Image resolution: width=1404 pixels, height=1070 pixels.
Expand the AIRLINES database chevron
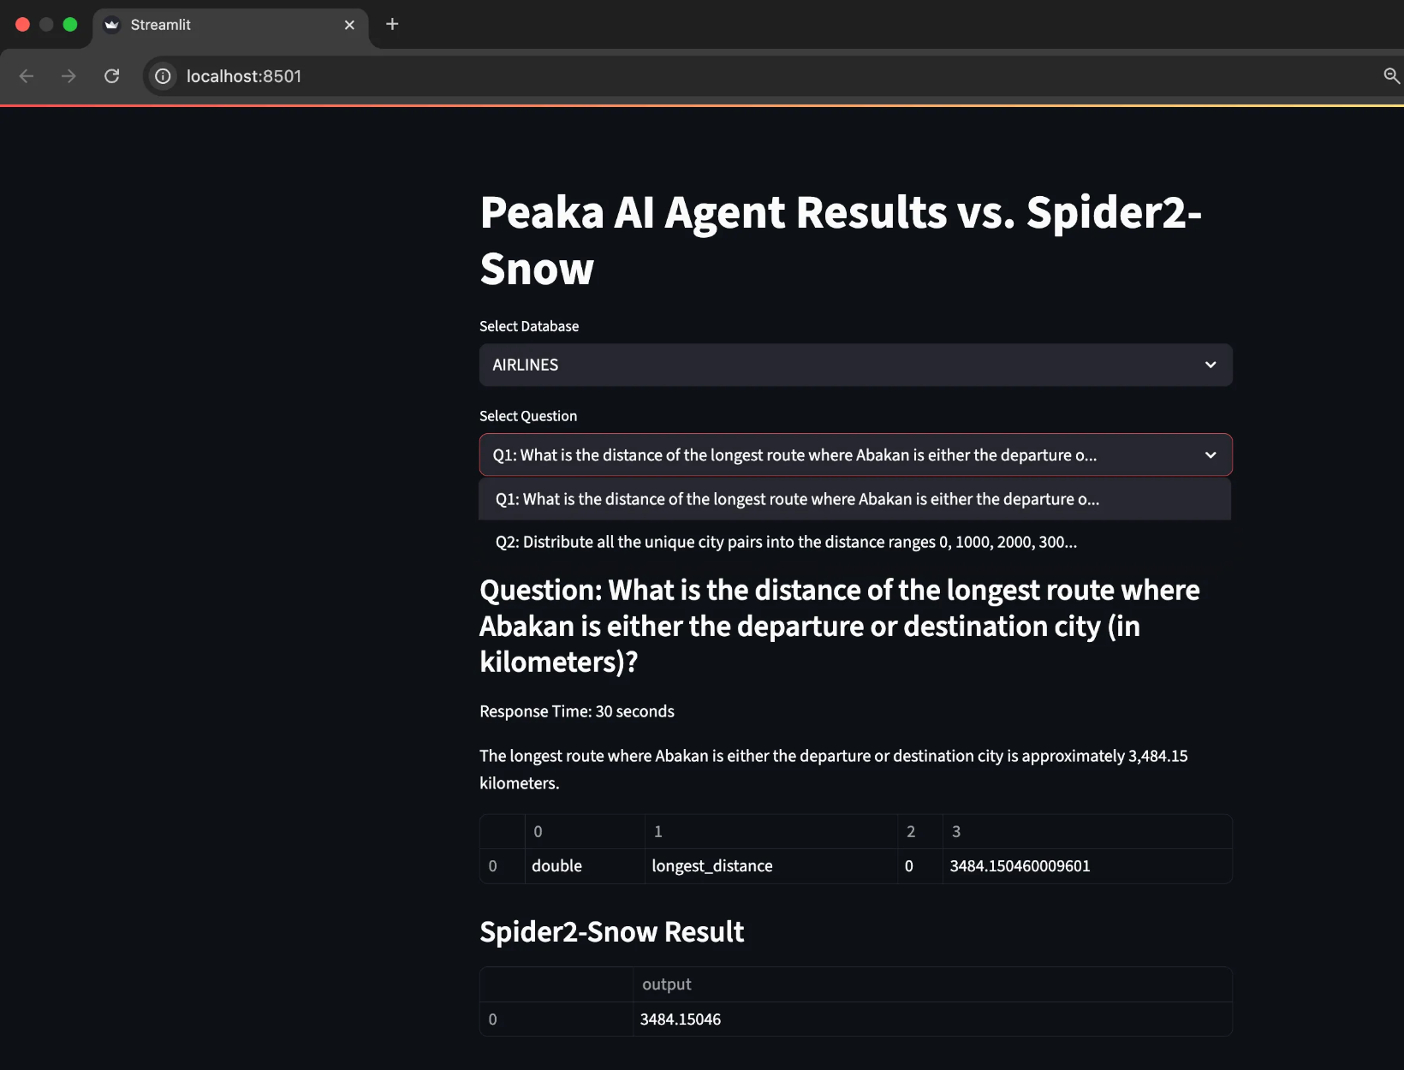(x=1211, y=365)
